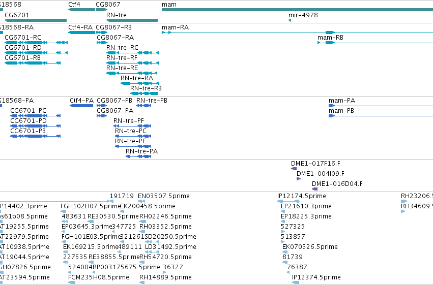Select protein mam-PA
The image size is (433, 285).
tap(342, 100)
